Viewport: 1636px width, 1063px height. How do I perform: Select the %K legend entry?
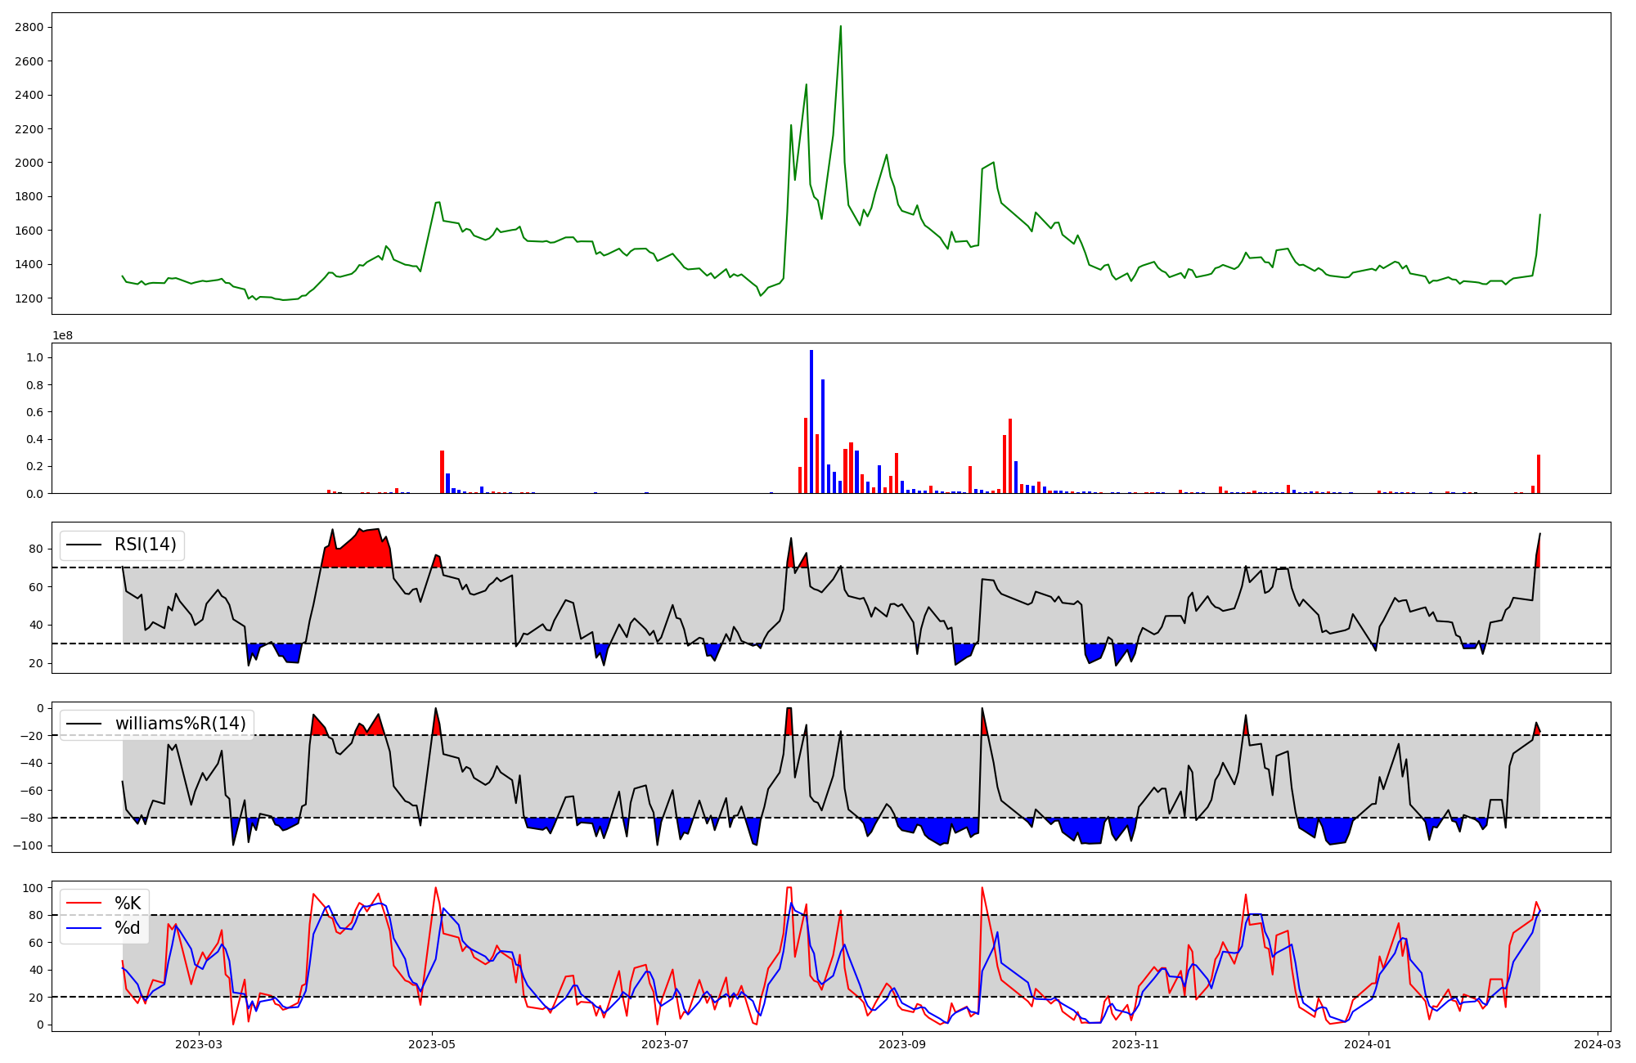coord(128,904)
